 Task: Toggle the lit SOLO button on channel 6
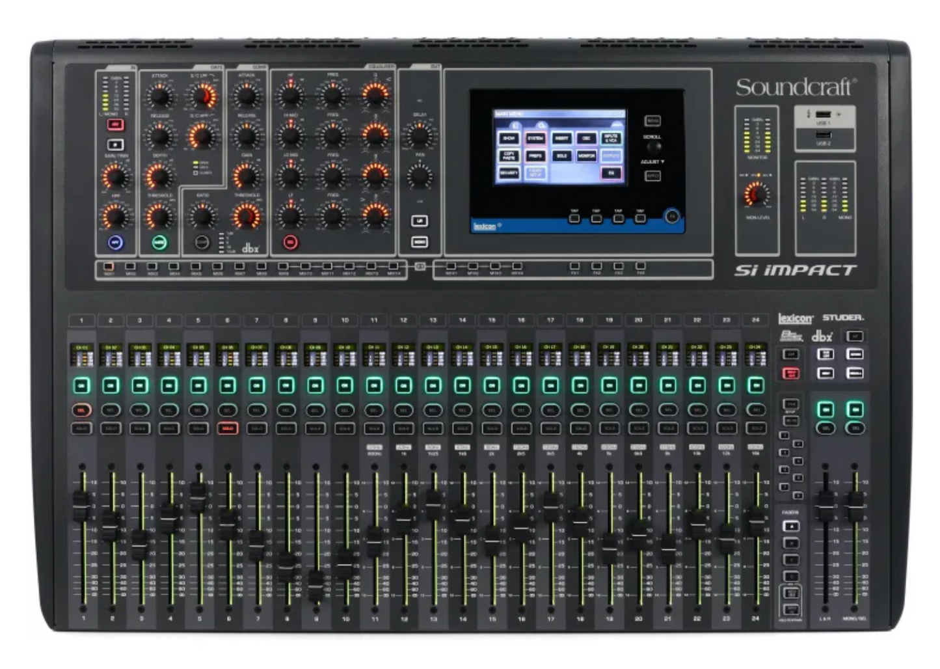pos(228,428)
